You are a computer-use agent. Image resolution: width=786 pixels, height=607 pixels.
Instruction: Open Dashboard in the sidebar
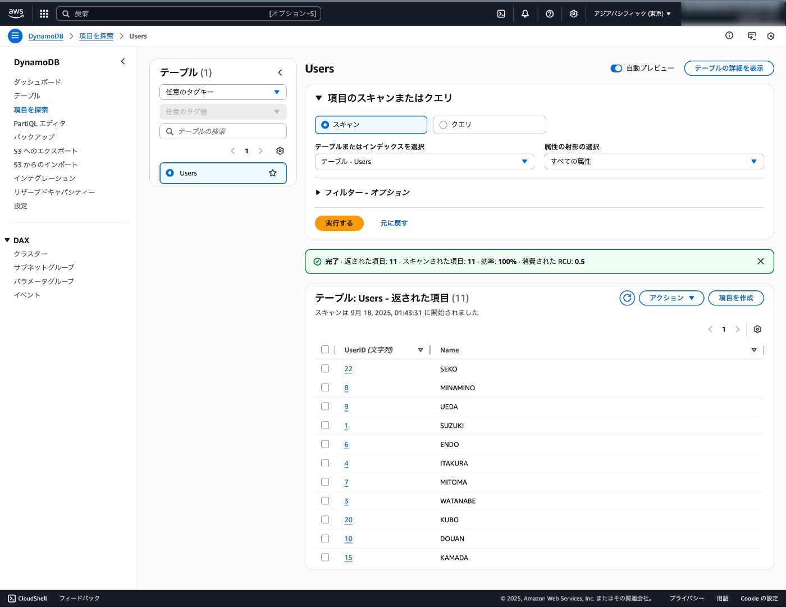point(38,82)
